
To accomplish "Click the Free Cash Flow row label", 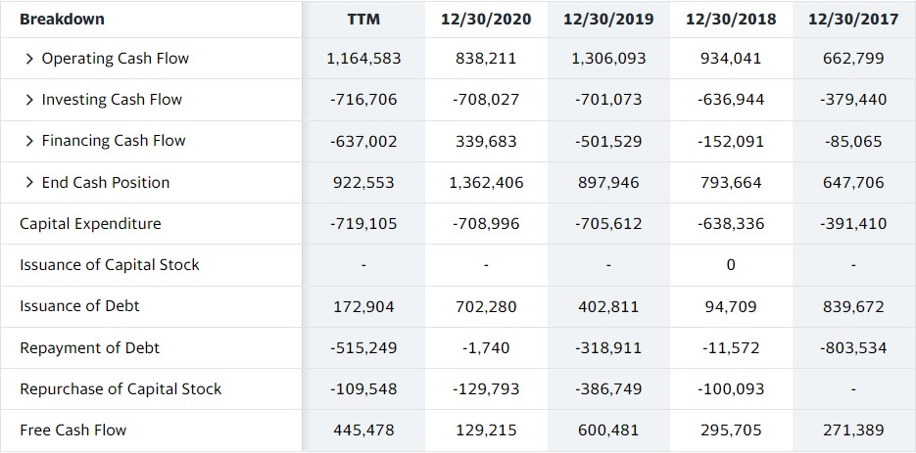I will tap(73, 430).
